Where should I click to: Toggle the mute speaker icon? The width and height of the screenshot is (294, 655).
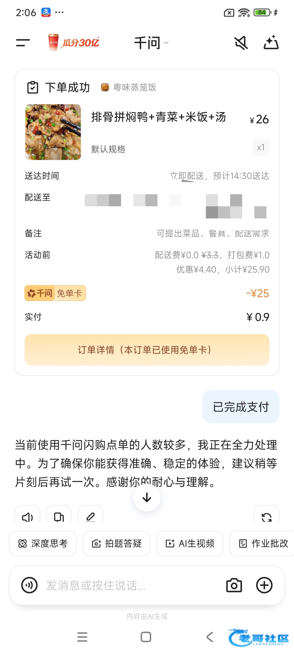[241, 43]
